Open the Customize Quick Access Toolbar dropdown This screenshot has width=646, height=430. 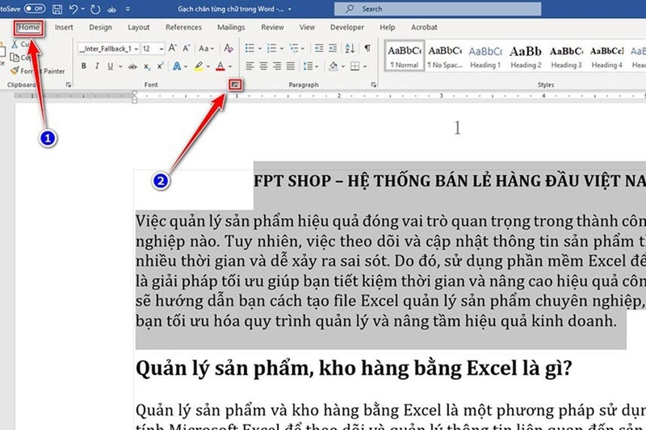[x=128, y=9]
